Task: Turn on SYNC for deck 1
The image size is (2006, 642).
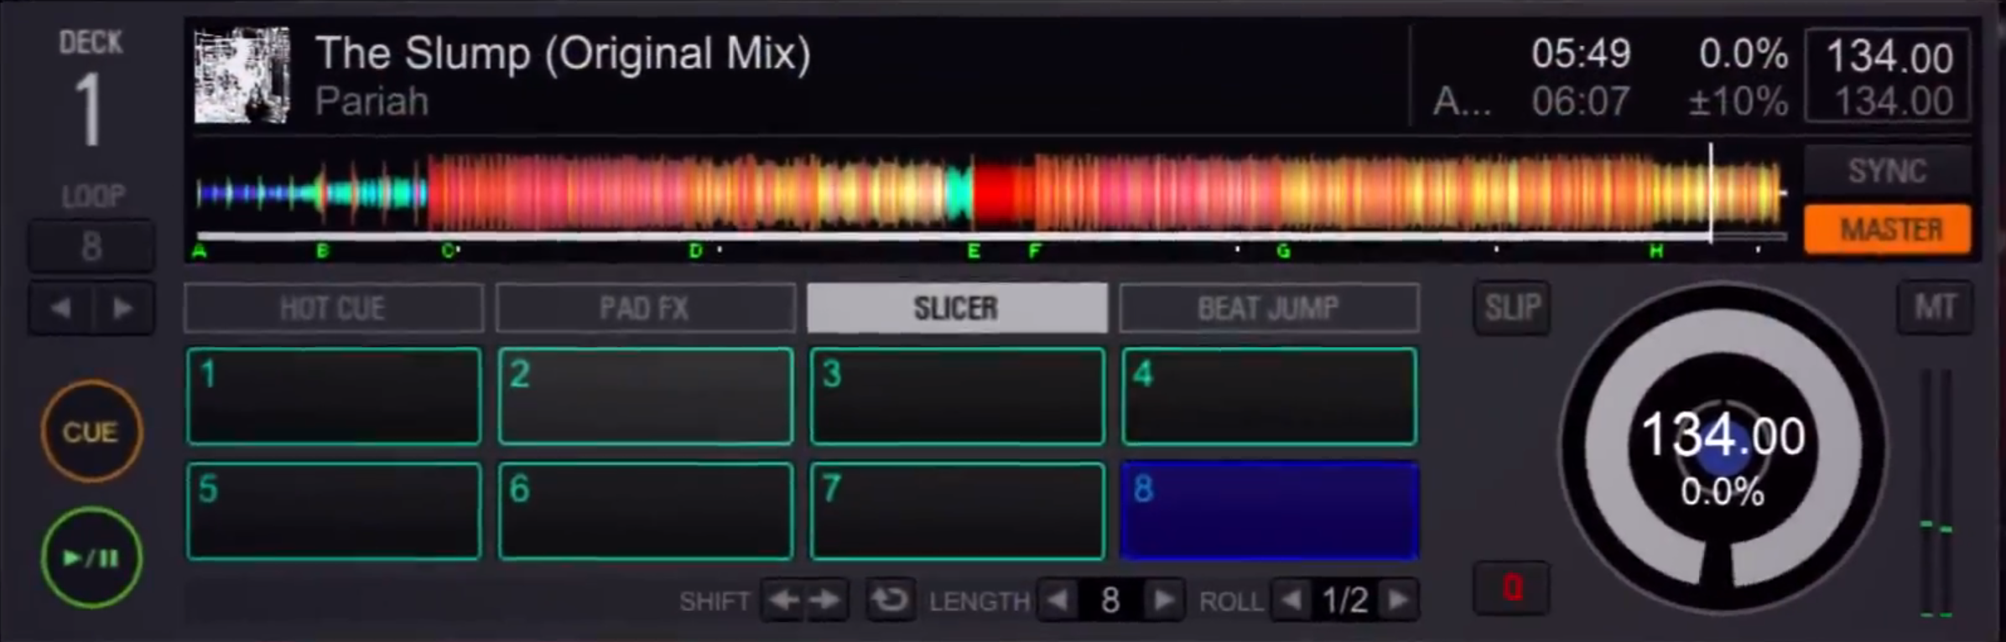Action: pos(1887,171)
